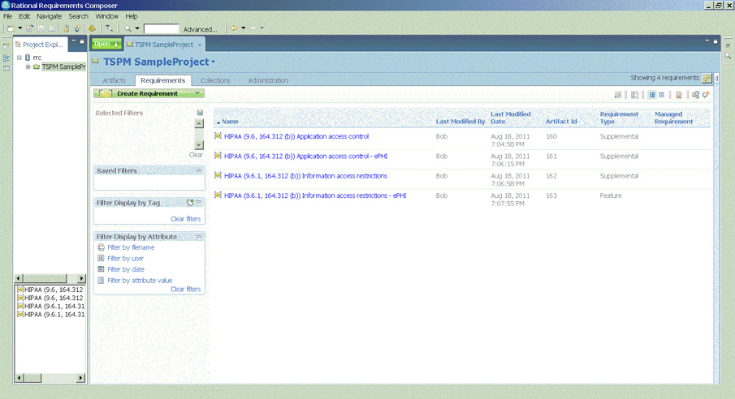735x399 pixels.
Task: Switch to the compact grid view icon
Action: pos(661,95)
